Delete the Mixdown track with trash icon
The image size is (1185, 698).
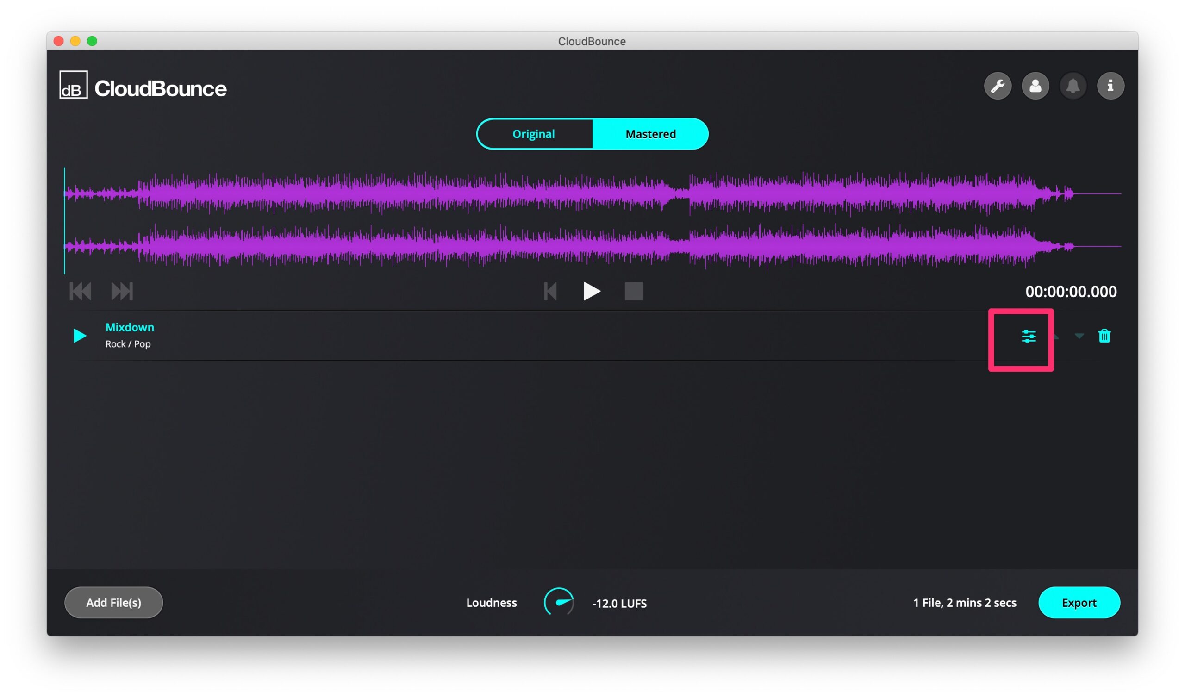coord(1104,336)
